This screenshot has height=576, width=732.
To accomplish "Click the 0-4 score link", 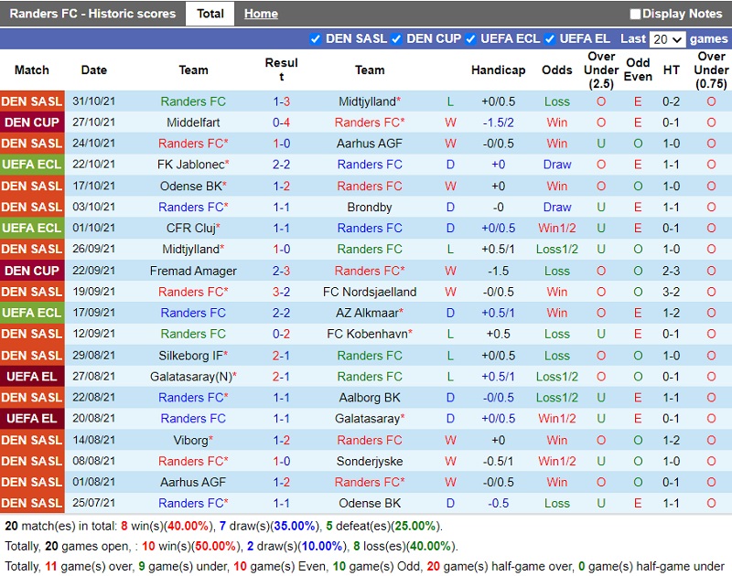I will pyautogui.click(x=281, y=123).
